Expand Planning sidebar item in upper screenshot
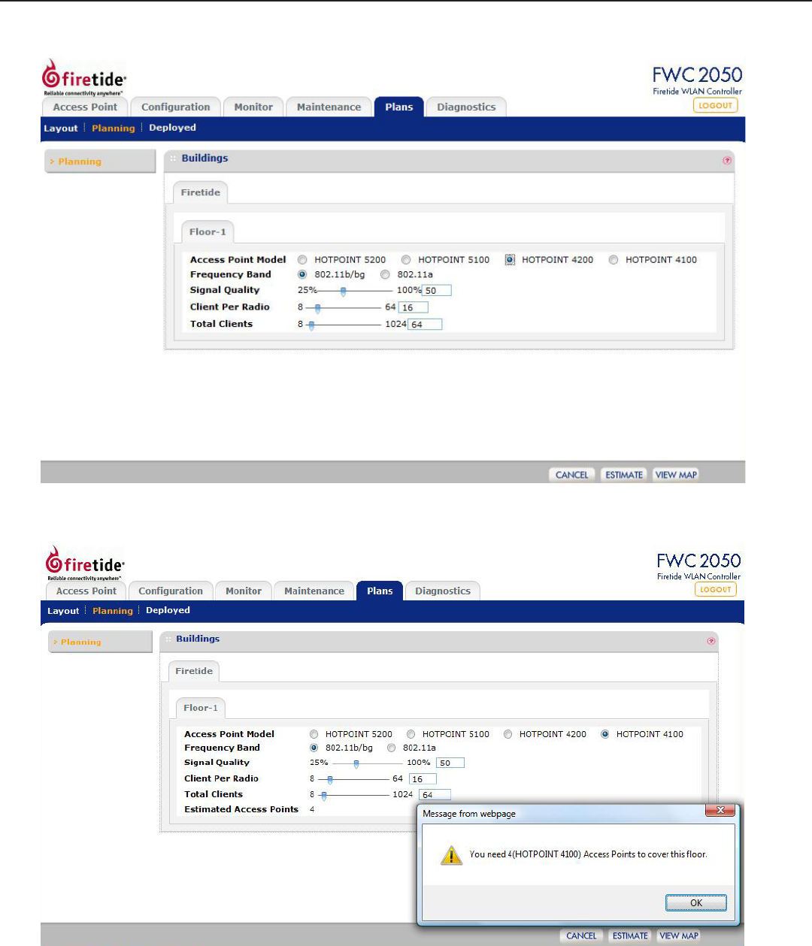 (100, 162)
